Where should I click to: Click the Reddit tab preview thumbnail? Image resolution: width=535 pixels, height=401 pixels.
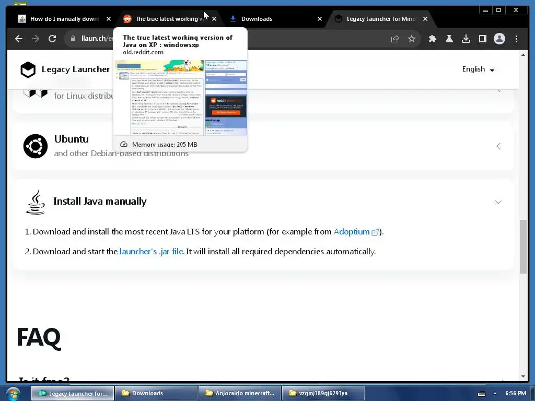180,98
